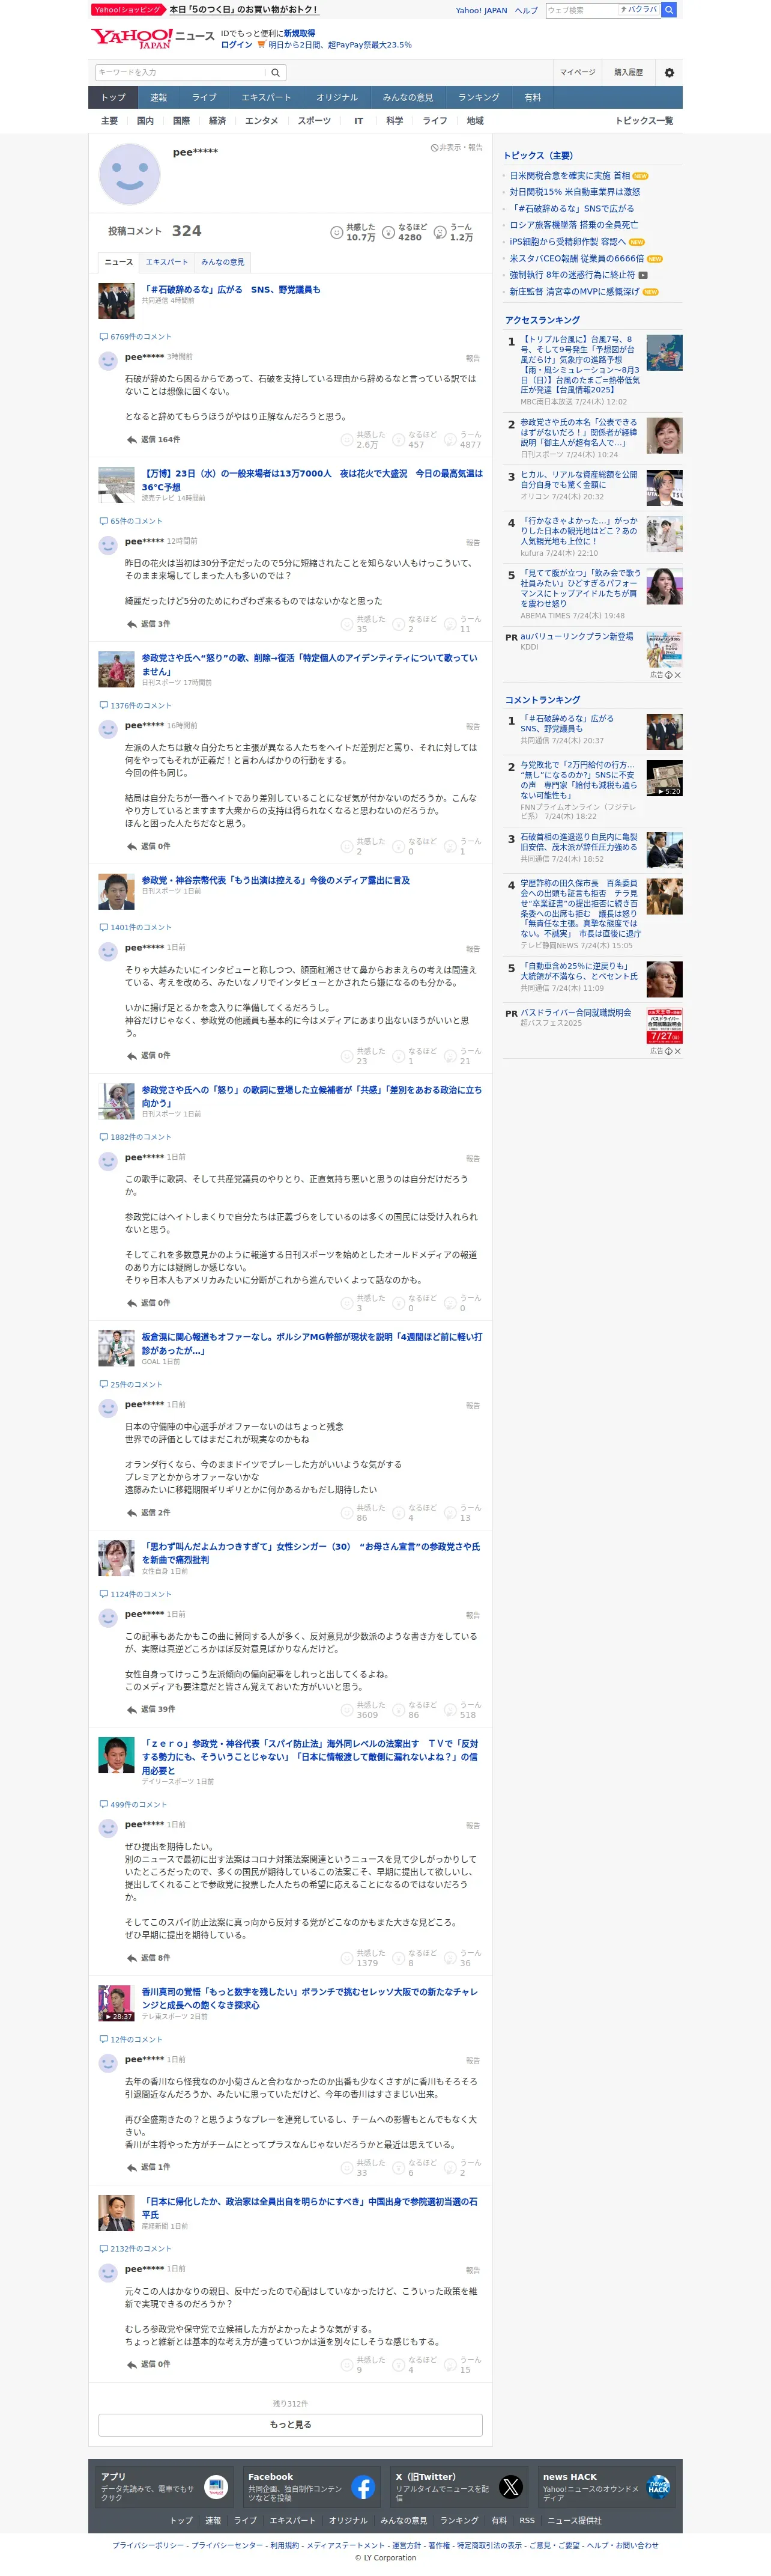
Task: Open オリジナル in the blue navigation bar
Action: 337,97
